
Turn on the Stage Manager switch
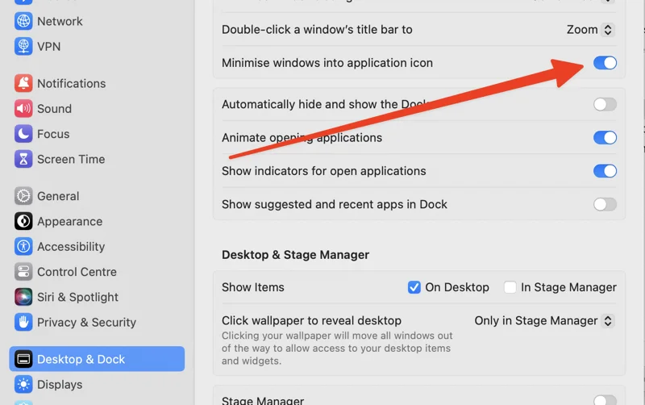pos(605,400)
